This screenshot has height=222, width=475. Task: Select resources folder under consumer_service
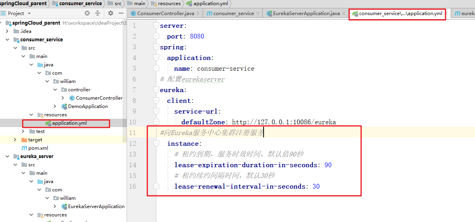[x=55, y=115]
